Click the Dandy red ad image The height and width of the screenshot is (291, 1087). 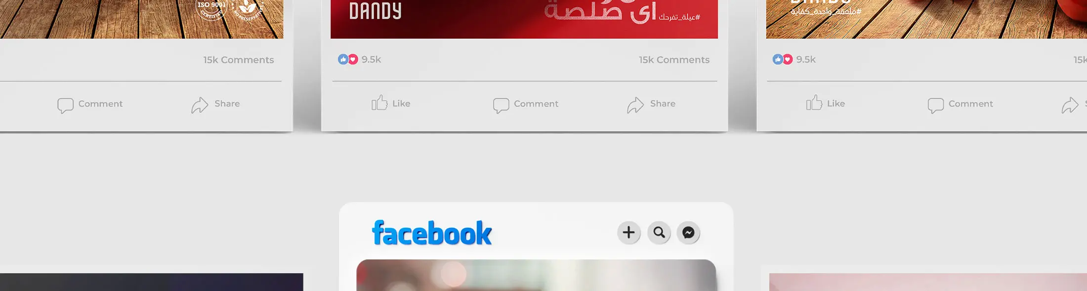pyautogui.click(x=524, y=19)
